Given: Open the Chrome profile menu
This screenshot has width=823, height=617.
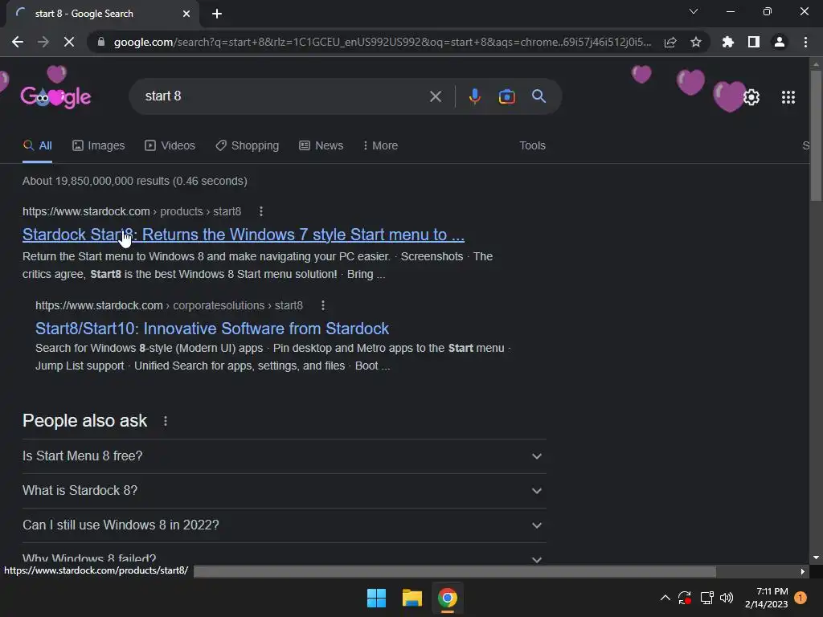Looking at the screenshot, I should (780, 42).
